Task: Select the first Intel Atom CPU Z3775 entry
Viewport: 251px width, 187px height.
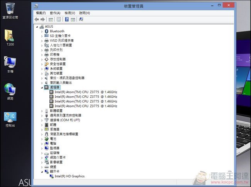Action: (86, 92)
